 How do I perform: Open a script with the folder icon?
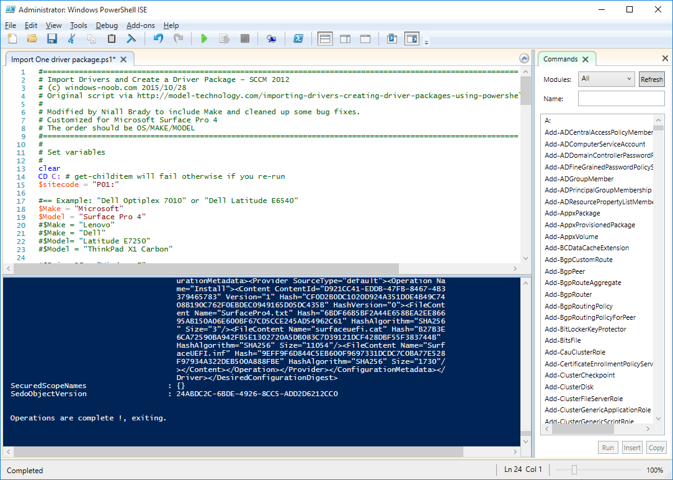pos(32,38)
